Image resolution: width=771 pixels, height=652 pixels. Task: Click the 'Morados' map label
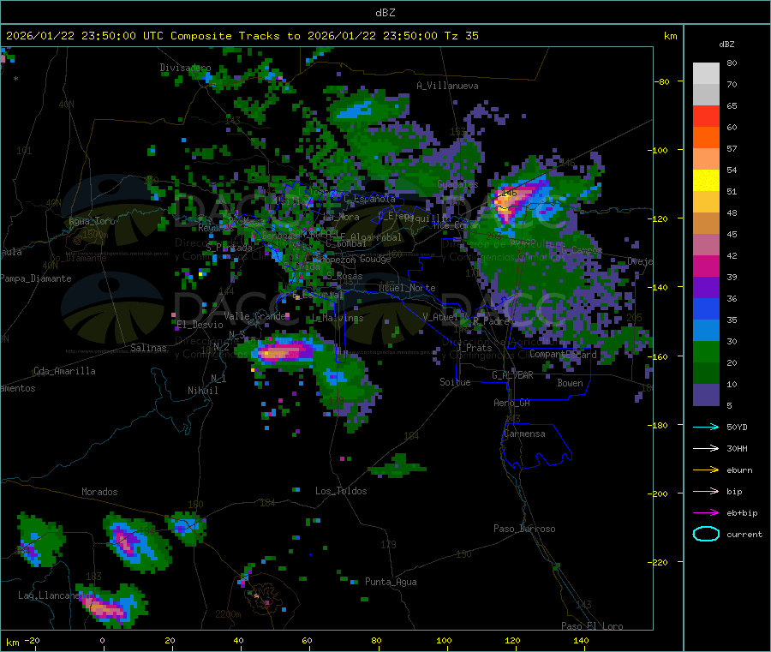(99, 492)
